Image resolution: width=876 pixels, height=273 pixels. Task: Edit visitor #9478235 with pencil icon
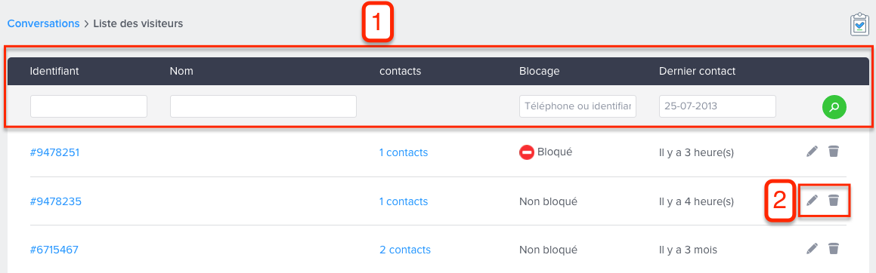[x=813, y=200]
